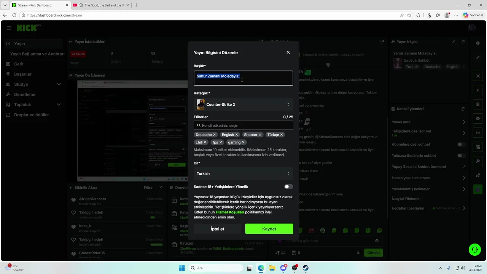Click the Gönder chat send button

374,253
